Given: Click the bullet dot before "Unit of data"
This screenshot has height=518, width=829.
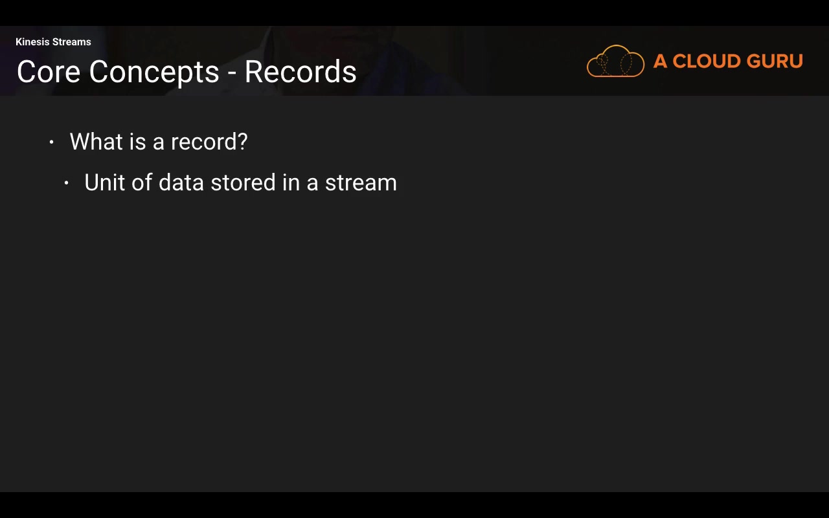Looking at the screenshot, I should (66, 183).
